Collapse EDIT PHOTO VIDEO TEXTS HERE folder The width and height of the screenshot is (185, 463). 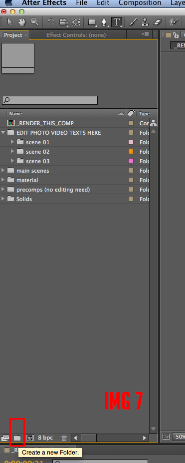(3, 133)
